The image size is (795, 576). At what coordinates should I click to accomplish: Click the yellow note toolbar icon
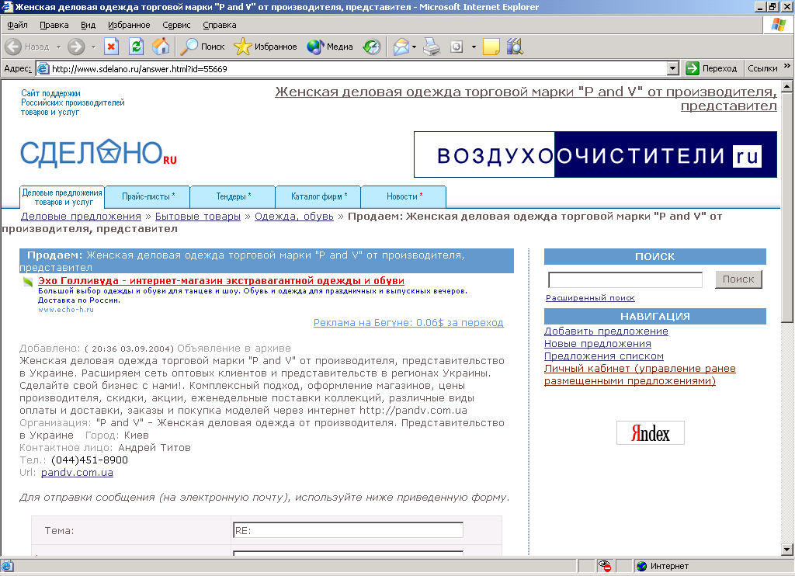tap(491, 47)
